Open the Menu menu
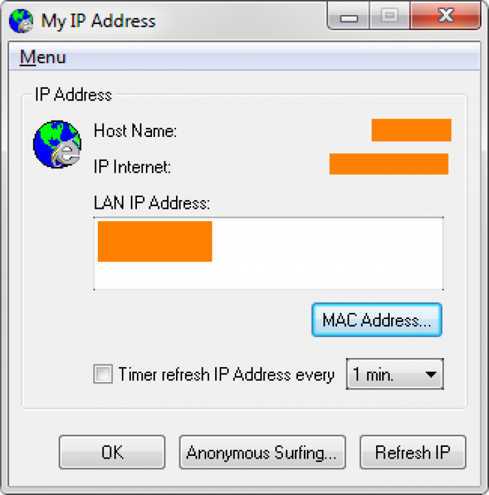This screenshot has height=495, width=489. [x=42, y=57]
